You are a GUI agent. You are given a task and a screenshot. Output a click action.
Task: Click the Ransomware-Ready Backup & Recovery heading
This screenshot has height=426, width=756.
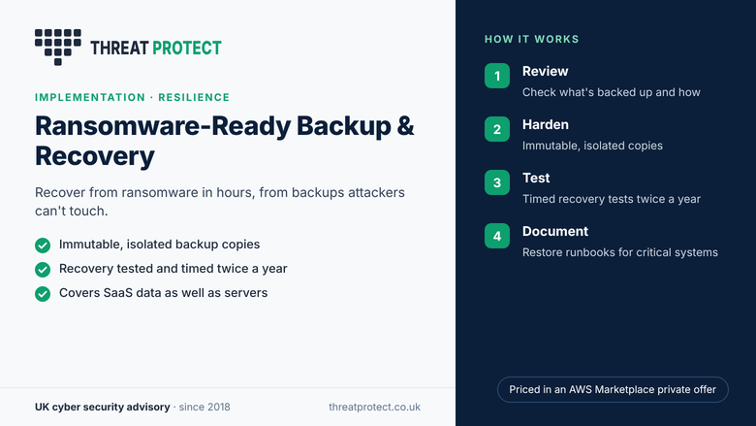click(224, 141)
